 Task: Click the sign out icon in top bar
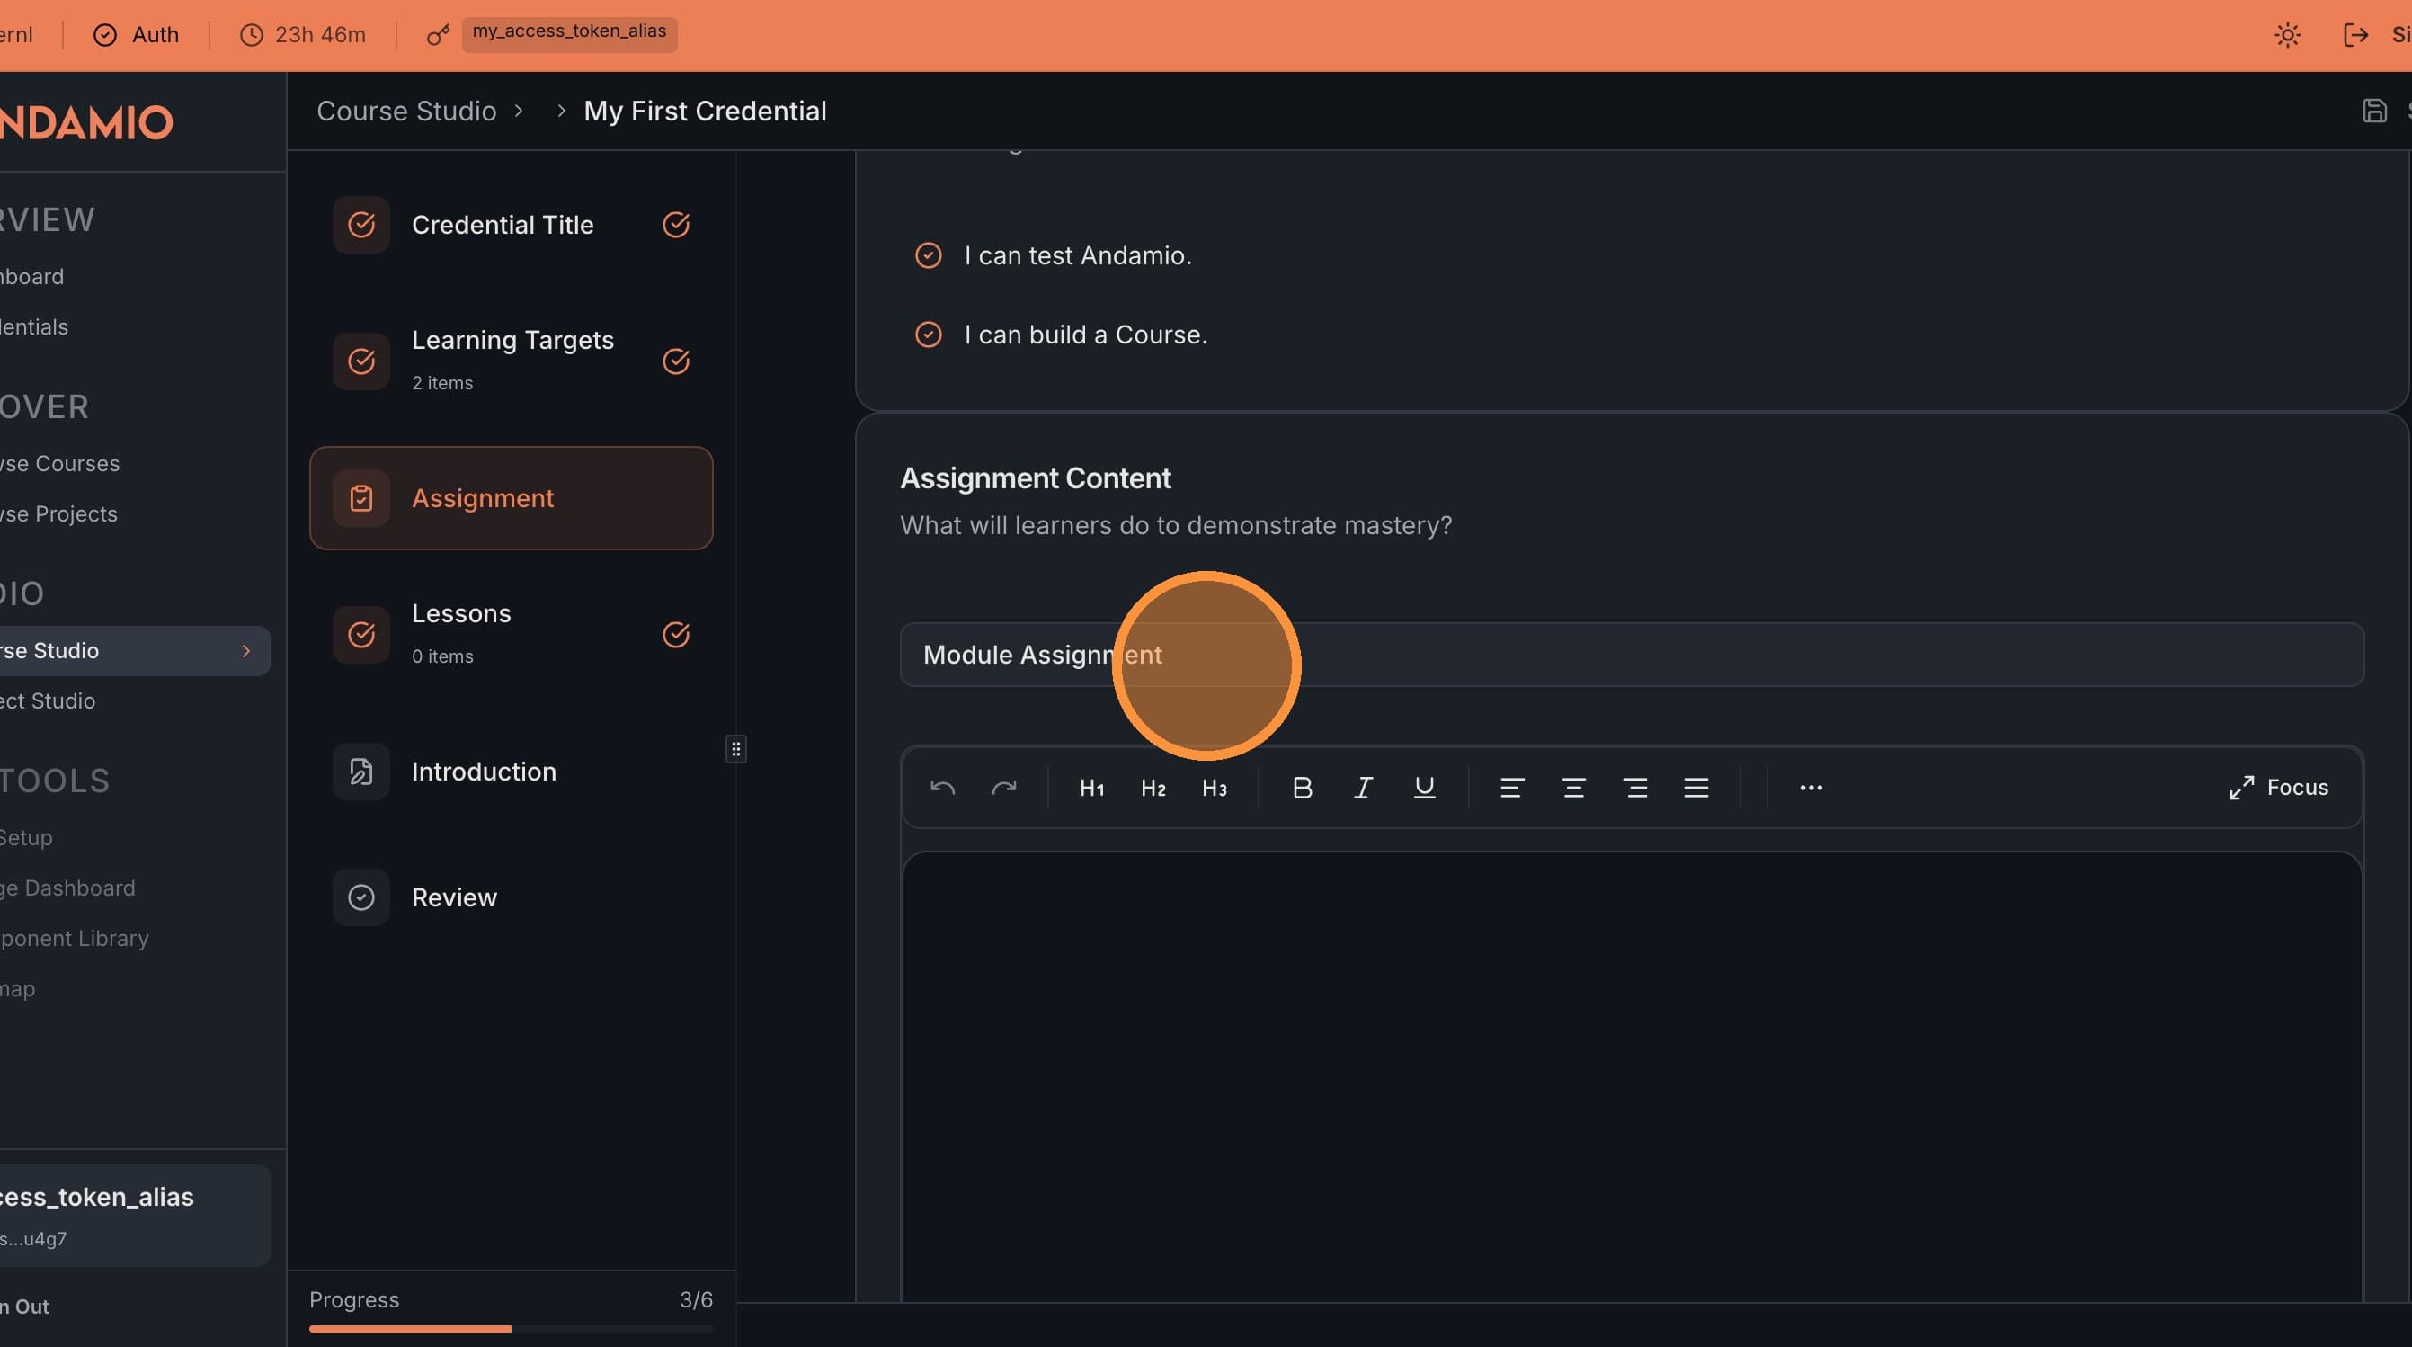(x=2357, y=35)
